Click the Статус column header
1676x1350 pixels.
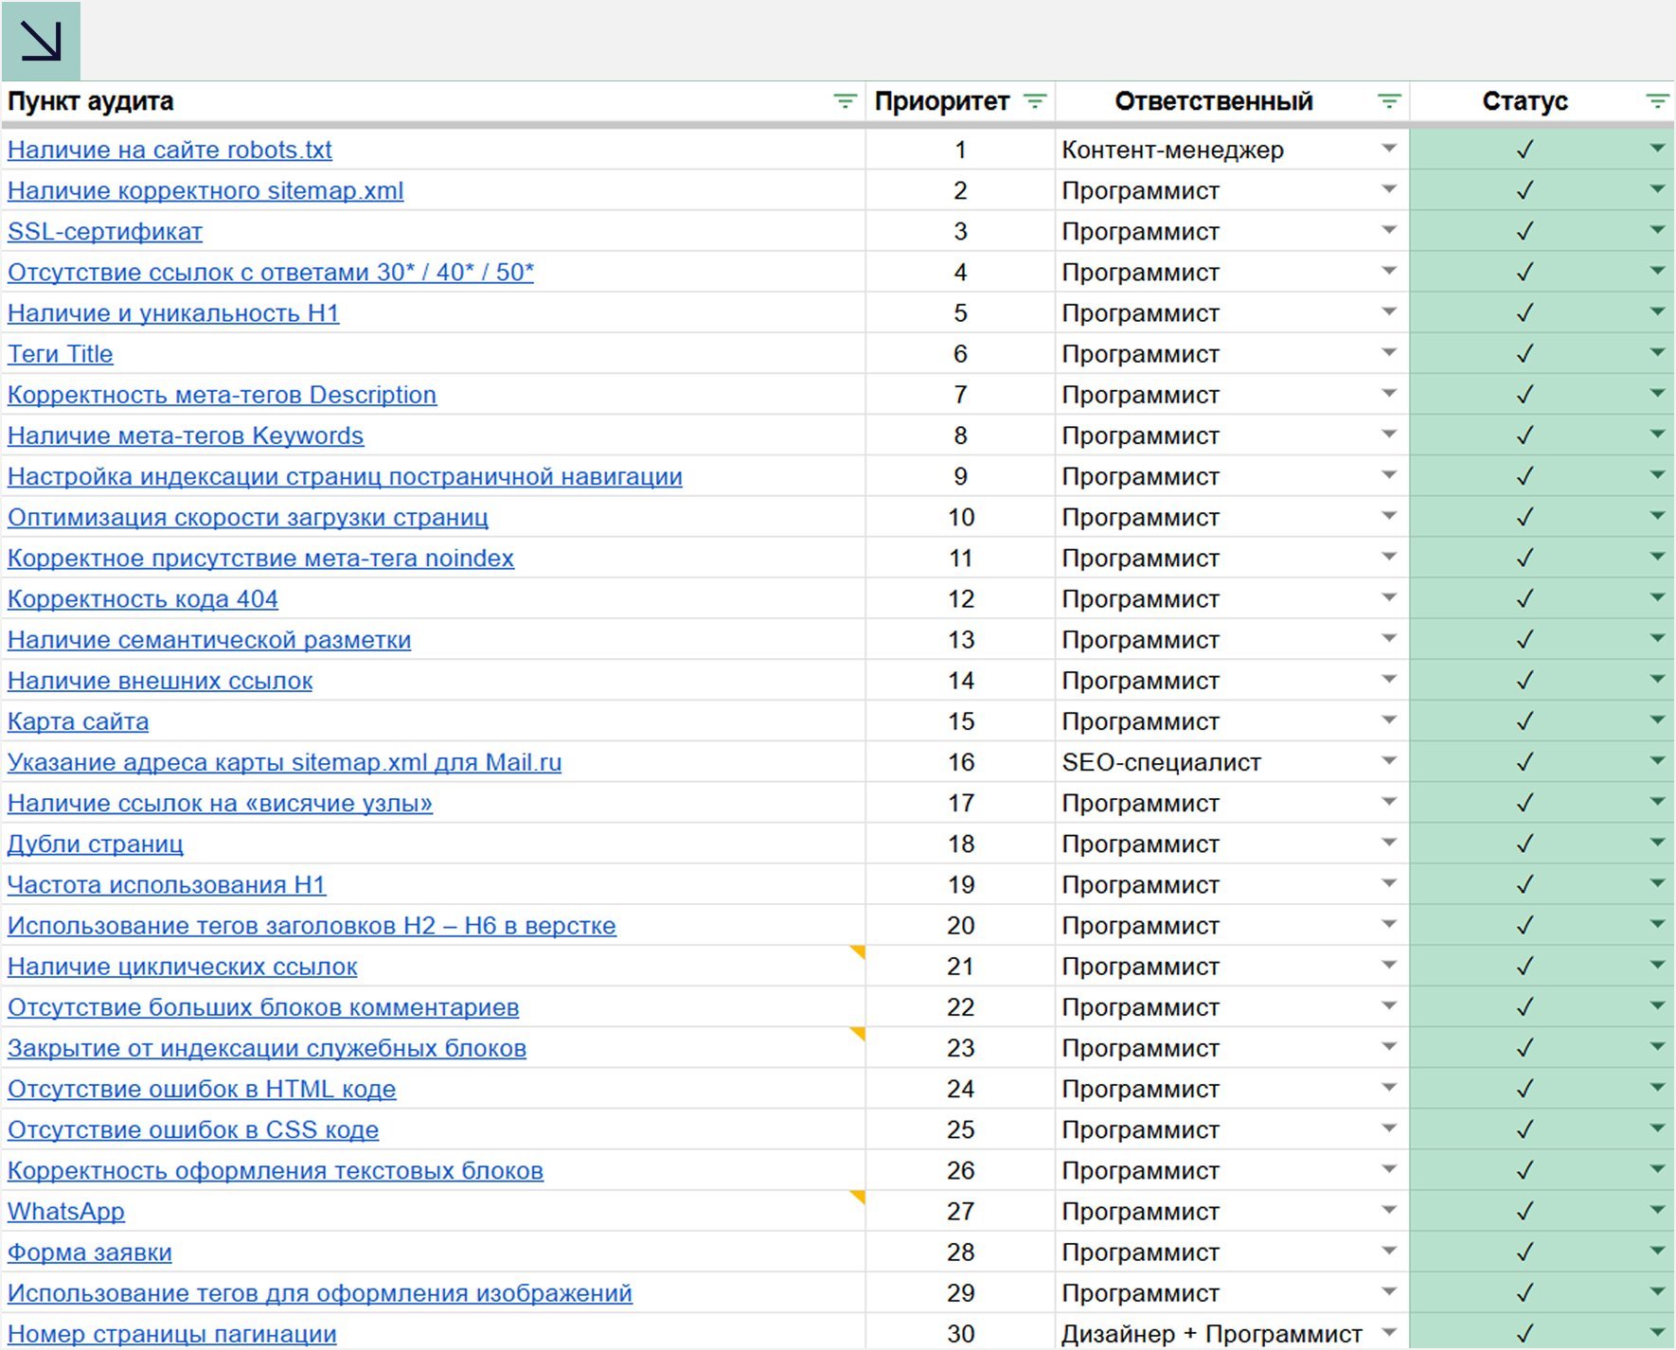click(1524, 101)
